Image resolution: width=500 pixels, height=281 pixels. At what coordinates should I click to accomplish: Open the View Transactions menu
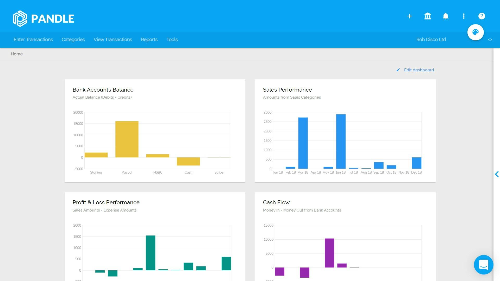point(113,40)
